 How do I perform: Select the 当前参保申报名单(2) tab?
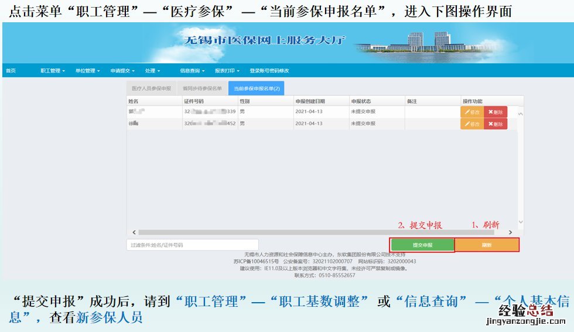click(257, 88)
